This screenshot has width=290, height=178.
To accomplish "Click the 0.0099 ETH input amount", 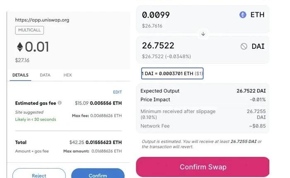I will [156, 15].
